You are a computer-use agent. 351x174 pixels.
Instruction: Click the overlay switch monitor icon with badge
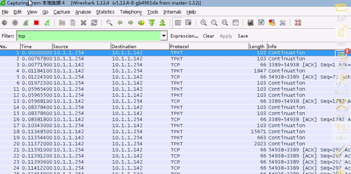341,55
